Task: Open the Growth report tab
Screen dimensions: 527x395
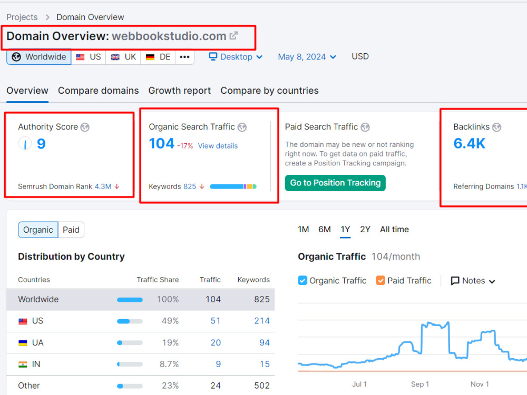Action: 180,91
